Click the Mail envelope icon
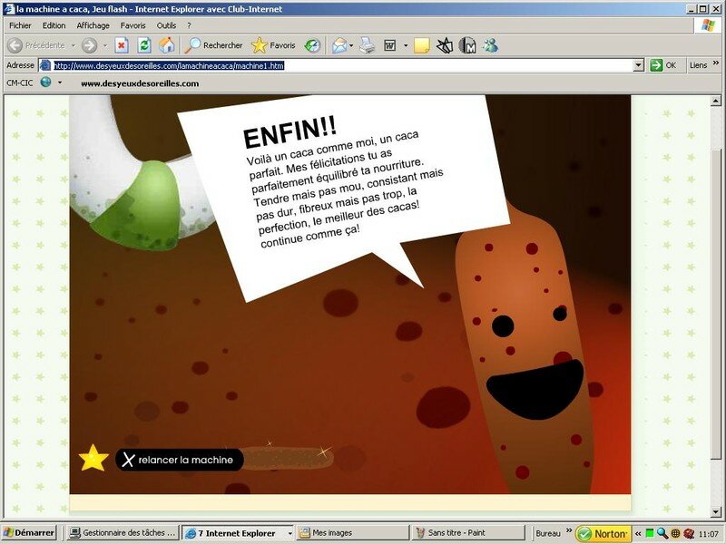Screen dimensions: 726x544 (339, 45)
